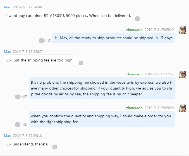Click the ellipsis icon after "shipping fee are too high"
The image size is (189, 156).
(x=81, y=63)
